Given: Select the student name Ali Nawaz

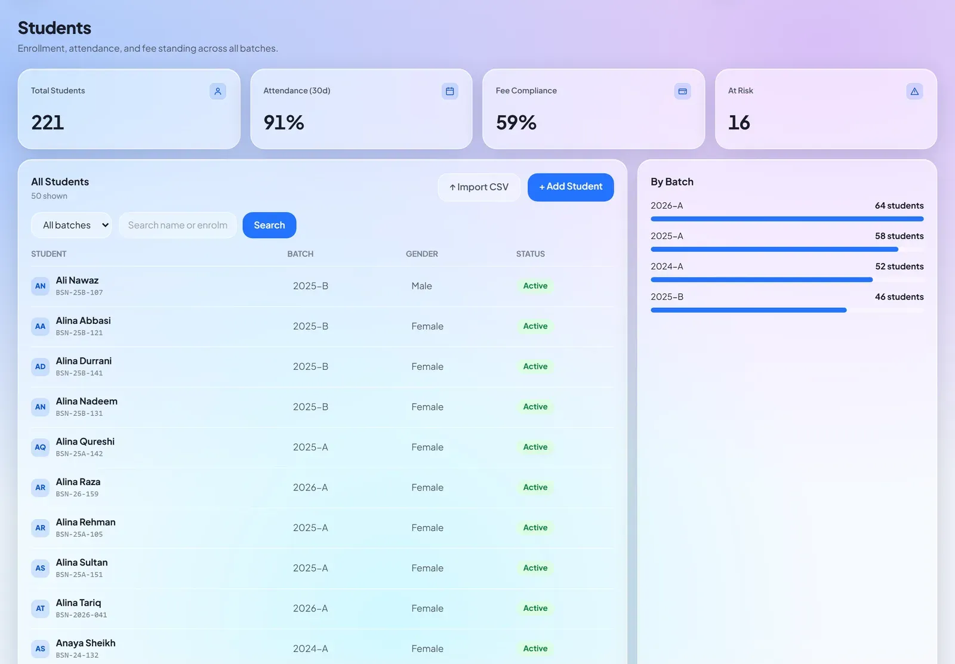Looking at the screenshot, I should click(77, 280).
